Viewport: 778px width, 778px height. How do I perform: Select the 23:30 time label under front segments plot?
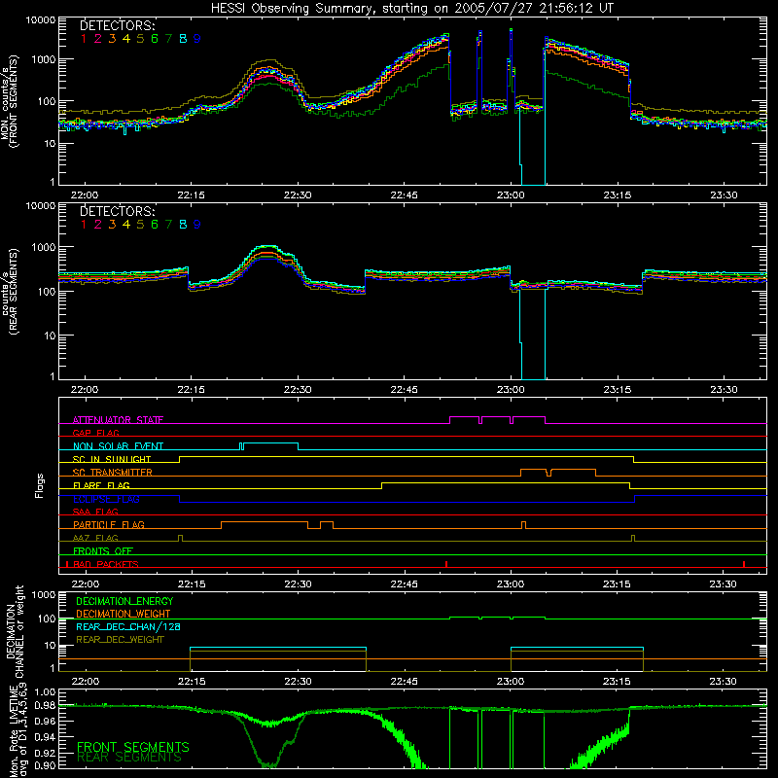tap(724, 195)
